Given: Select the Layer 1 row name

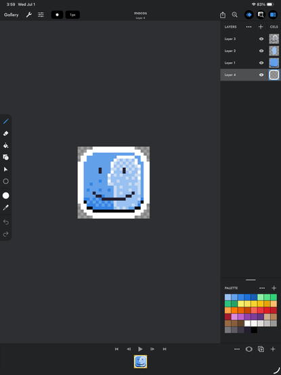Looking at the screenshot, I should tap(230, 63).
